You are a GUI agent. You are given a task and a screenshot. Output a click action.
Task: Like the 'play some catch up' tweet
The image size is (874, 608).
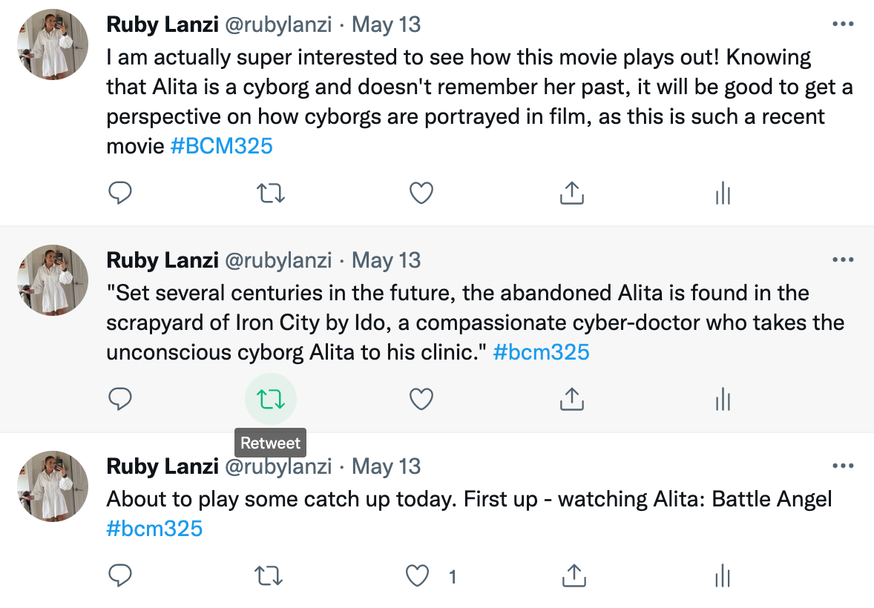[420, 575]
